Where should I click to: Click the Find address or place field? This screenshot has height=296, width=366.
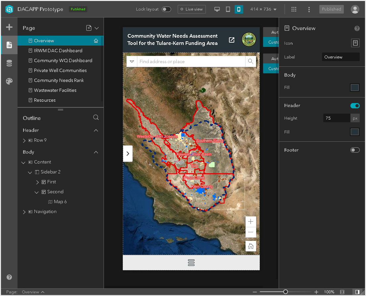point(191,61)
